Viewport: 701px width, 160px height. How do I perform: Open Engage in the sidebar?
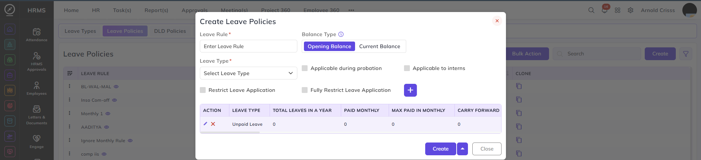37,141
